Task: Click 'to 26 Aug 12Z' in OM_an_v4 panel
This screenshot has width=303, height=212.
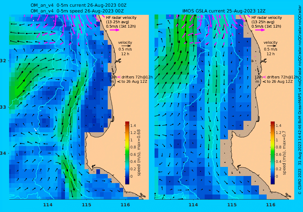Action: [x=134, y=82]
